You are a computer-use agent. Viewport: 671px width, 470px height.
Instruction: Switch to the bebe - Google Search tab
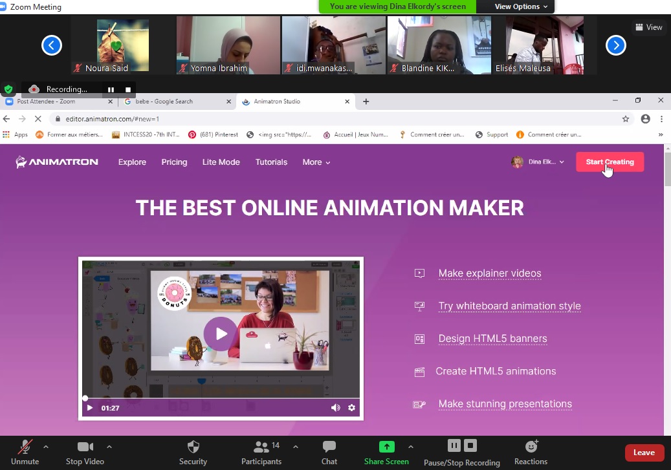click(176, 101)
